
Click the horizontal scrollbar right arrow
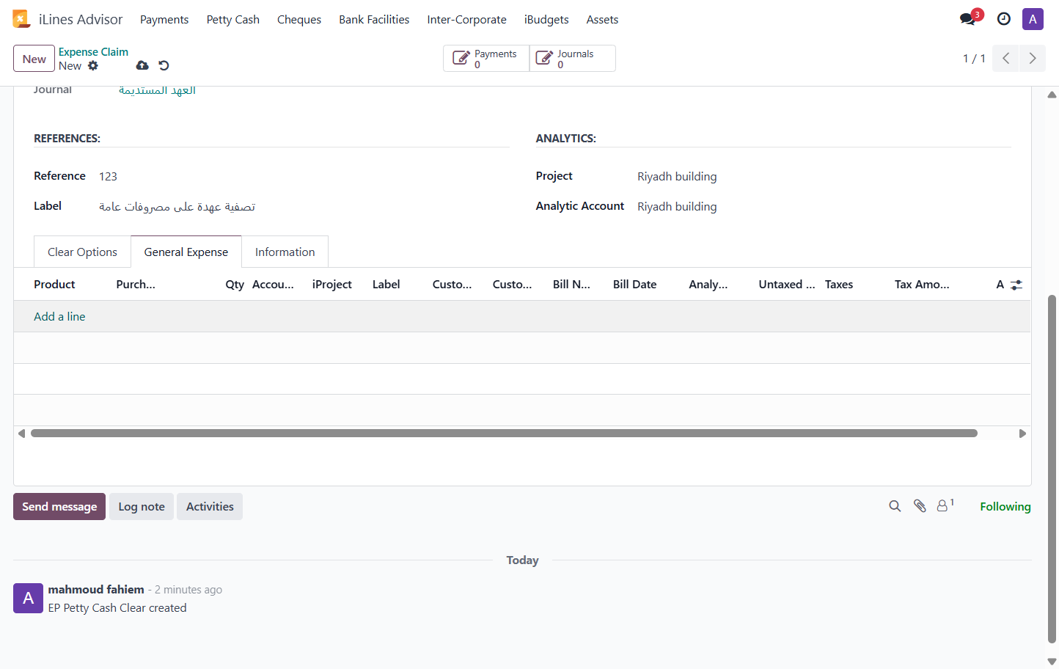(1022, 434)
